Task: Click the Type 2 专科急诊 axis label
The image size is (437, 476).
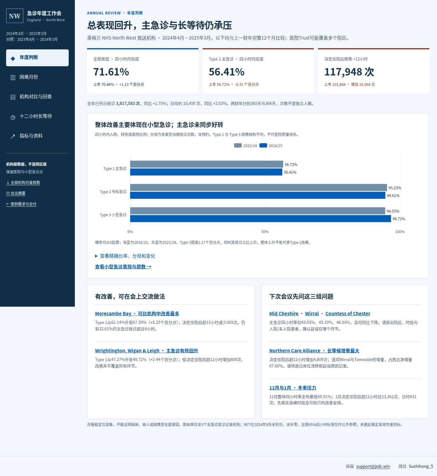Action: click(113, 192)
